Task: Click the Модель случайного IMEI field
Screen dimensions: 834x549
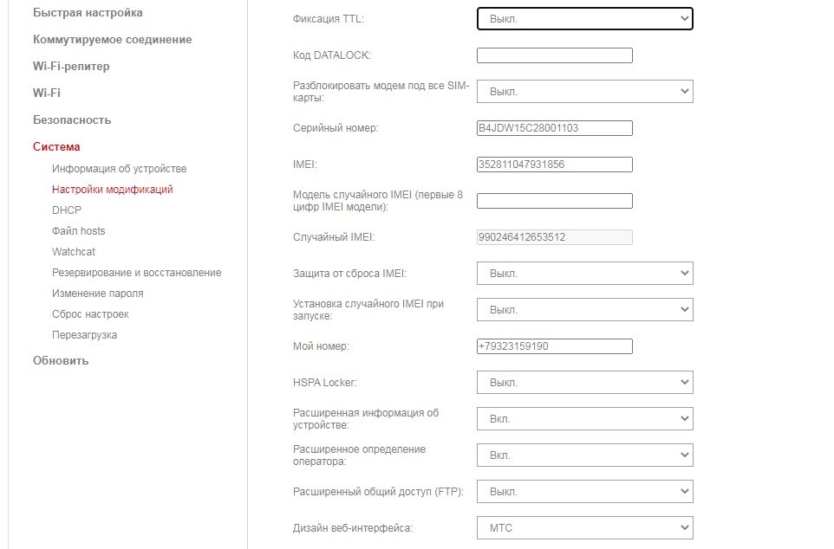Action: pos(555,201)
